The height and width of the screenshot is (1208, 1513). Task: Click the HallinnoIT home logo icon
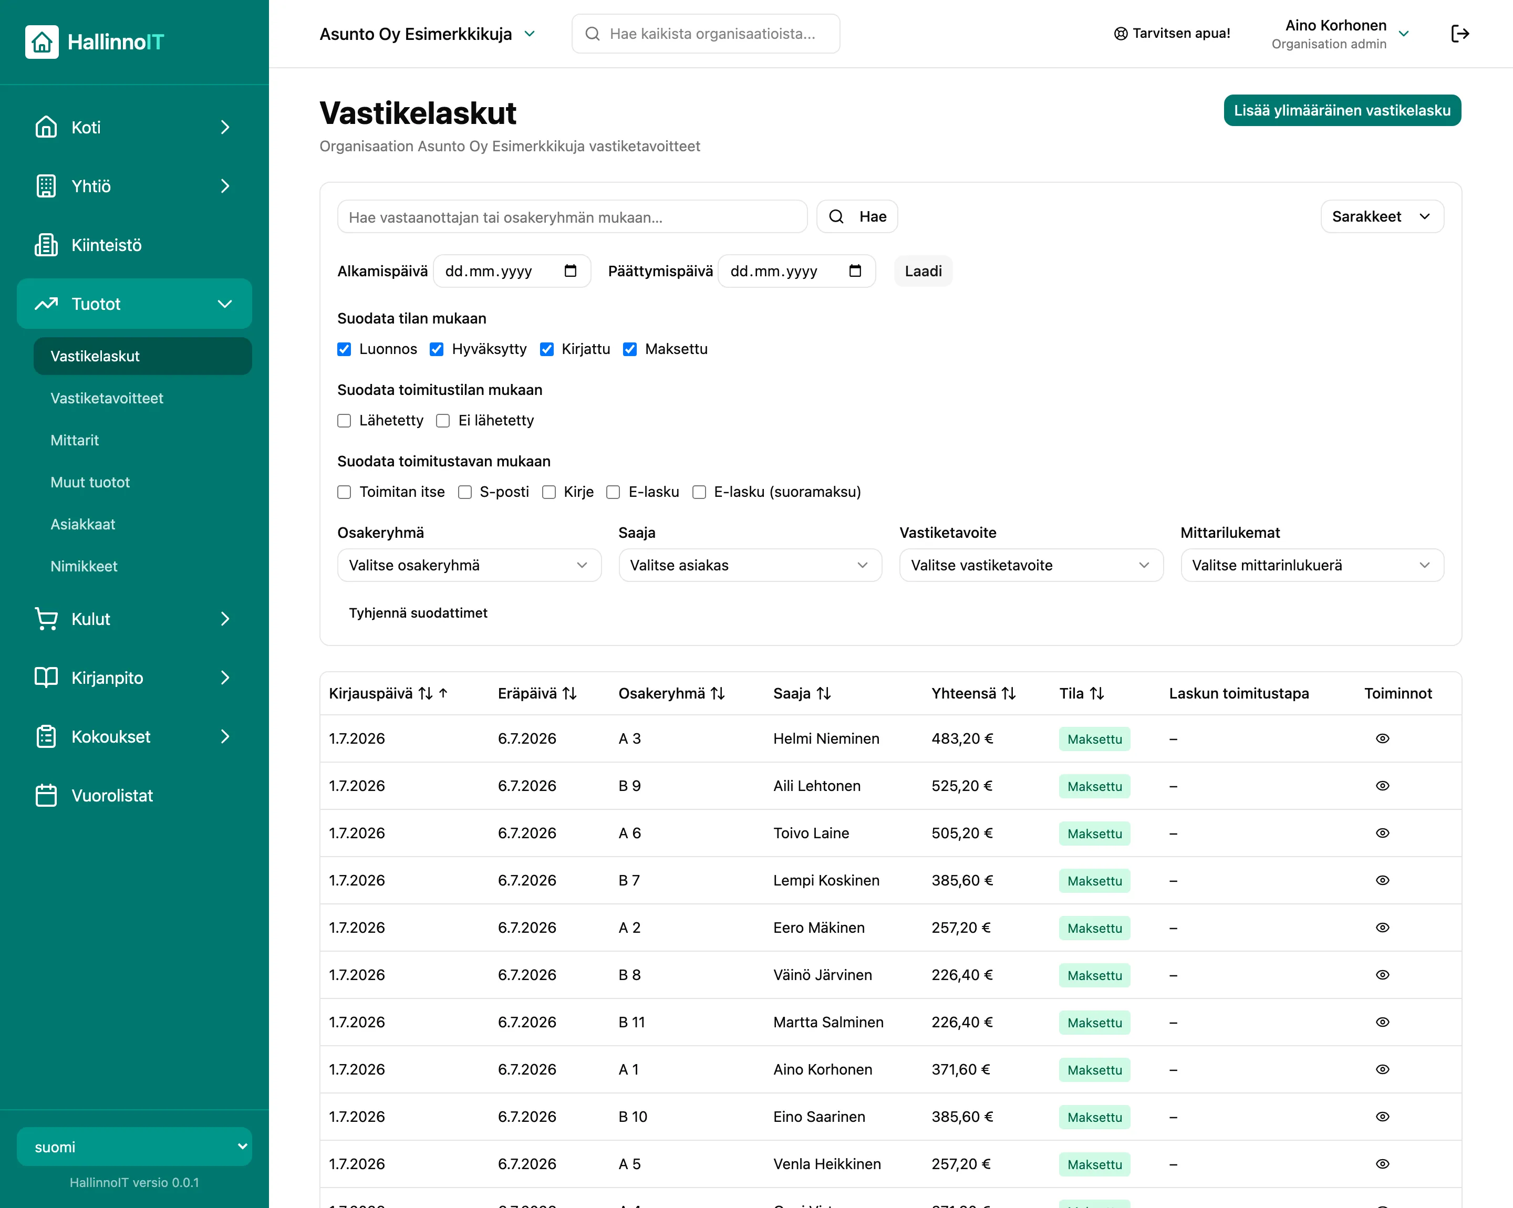[42, 42]
